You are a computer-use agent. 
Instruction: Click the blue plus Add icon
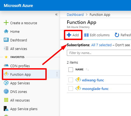(x=69, y=35)
